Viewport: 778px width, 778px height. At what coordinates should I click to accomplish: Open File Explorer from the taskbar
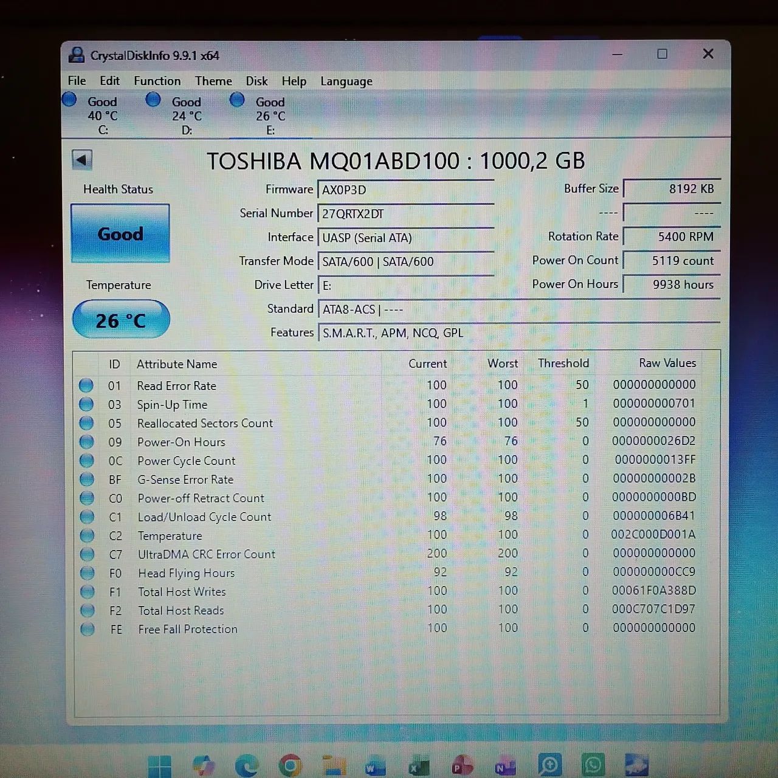(334, 766)
